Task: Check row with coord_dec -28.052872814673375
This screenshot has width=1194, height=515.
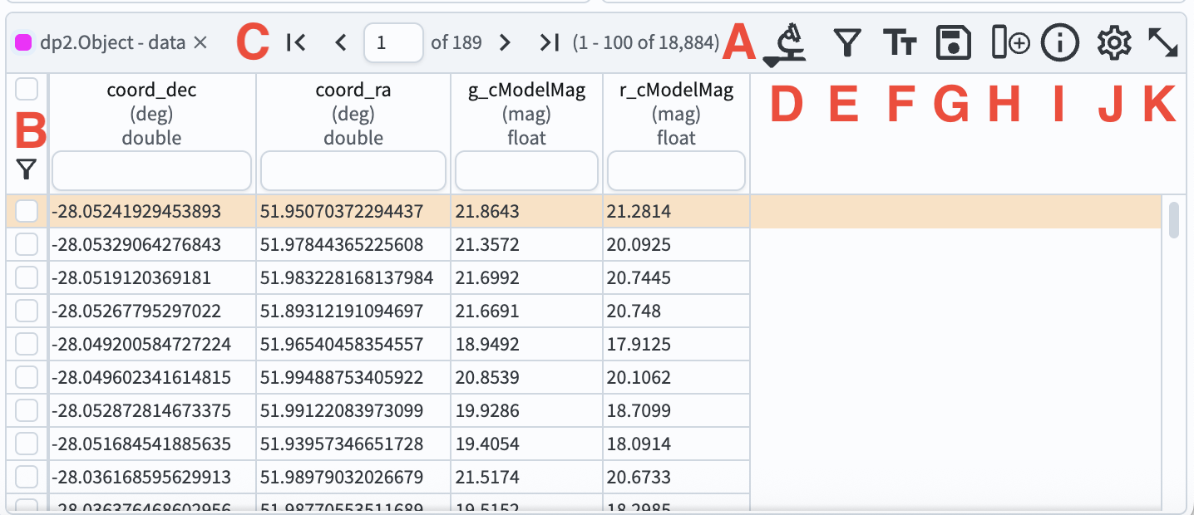Action: [x=27, y=410]
